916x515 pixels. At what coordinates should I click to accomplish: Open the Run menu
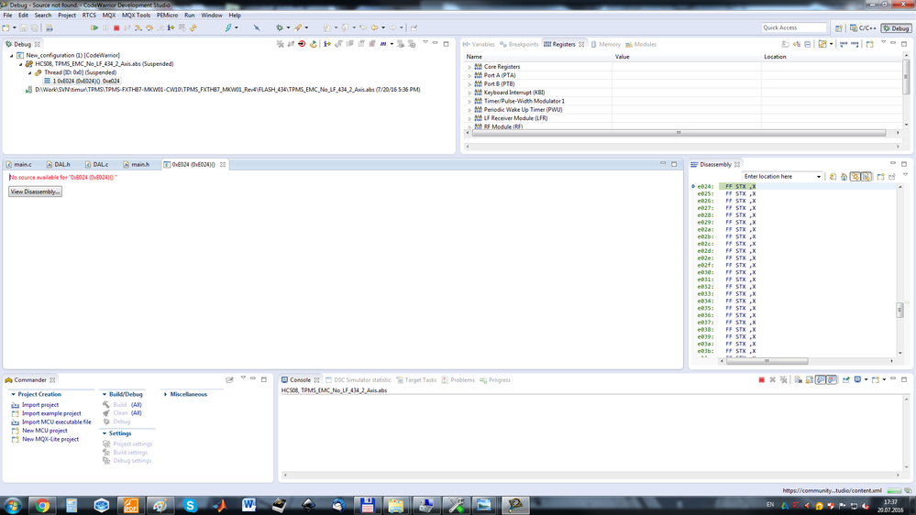coord(189,16)
